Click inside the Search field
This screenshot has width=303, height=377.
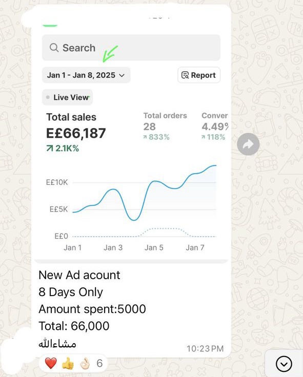click(131, 48)
